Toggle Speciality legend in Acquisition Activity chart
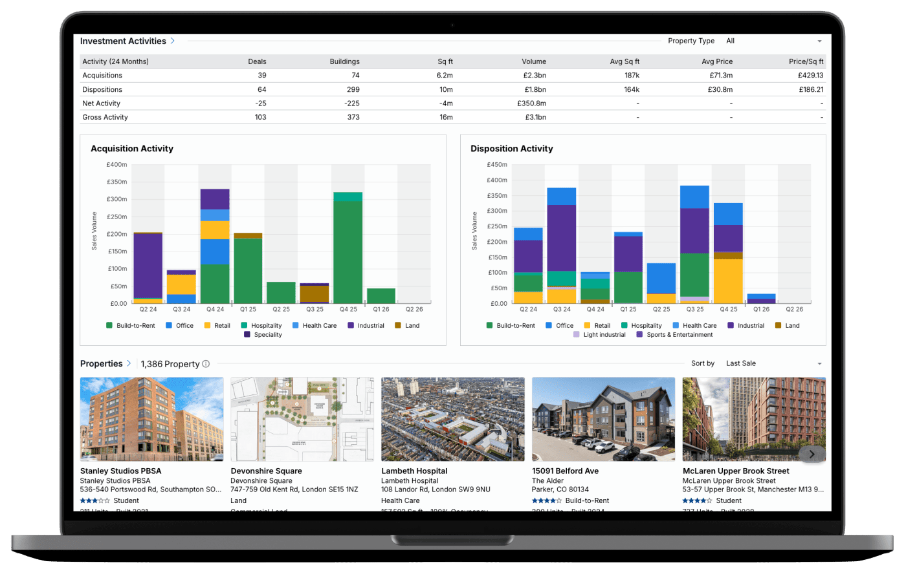906x578 pixels. (x=263, y=335)
